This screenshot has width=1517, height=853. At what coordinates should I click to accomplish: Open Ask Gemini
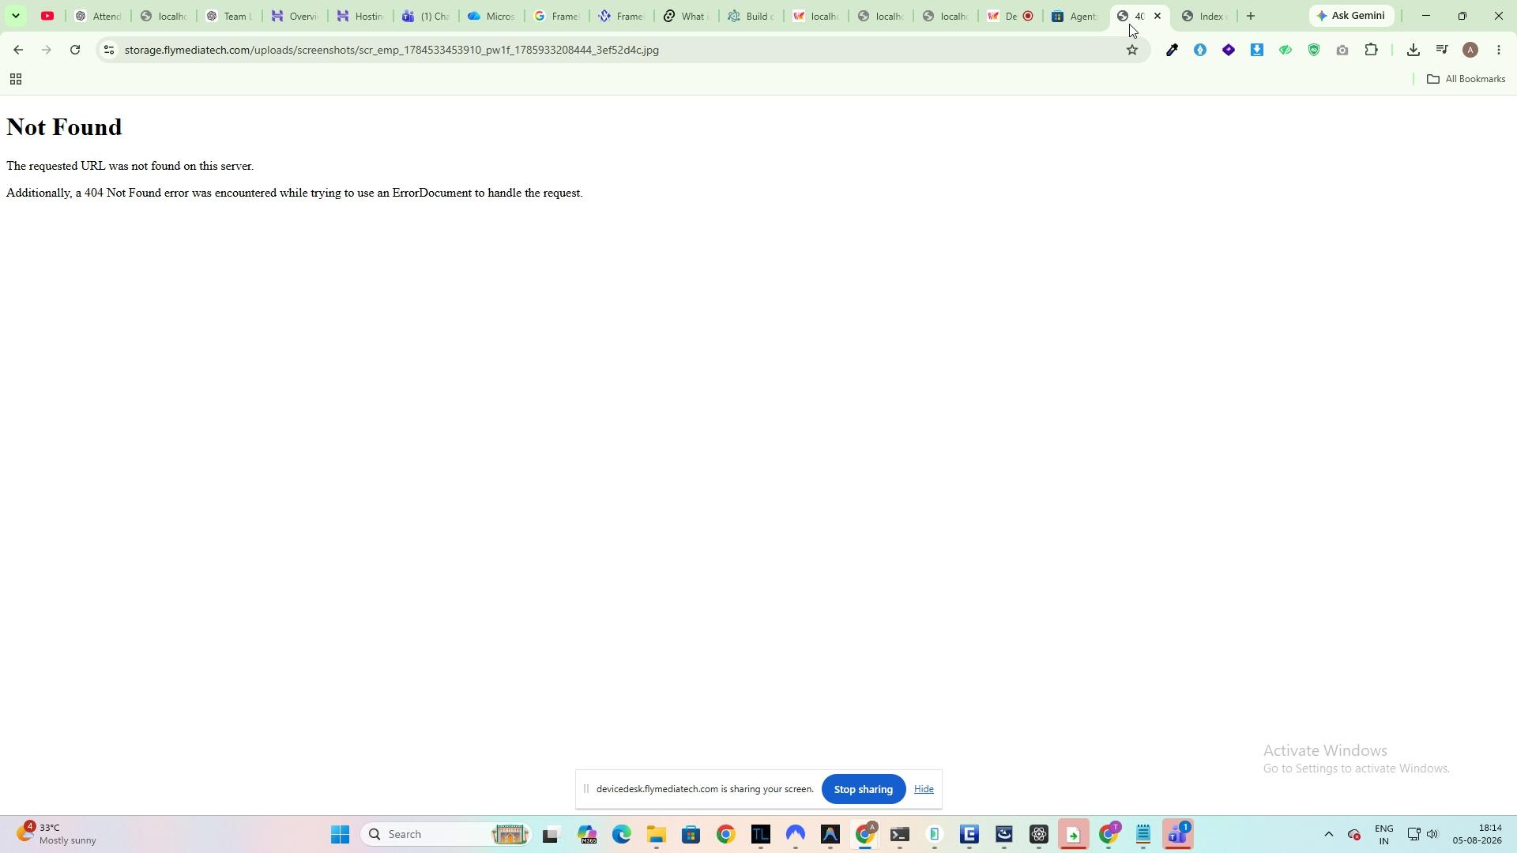(1351, 16)
